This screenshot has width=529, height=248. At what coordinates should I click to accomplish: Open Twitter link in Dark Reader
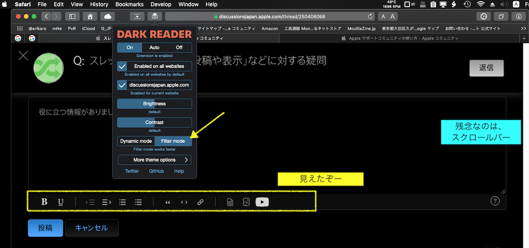[132, 171]
